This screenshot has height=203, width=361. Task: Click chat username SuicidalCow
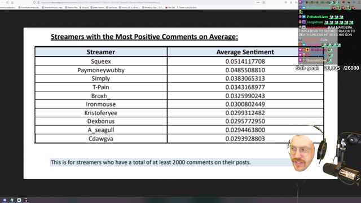click(316, 60)
